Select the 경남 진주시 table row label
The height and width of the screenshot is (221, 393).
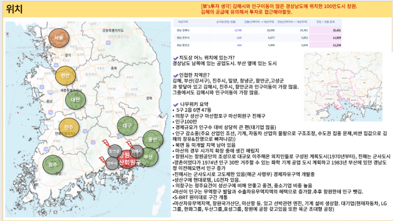coord(183,38)
